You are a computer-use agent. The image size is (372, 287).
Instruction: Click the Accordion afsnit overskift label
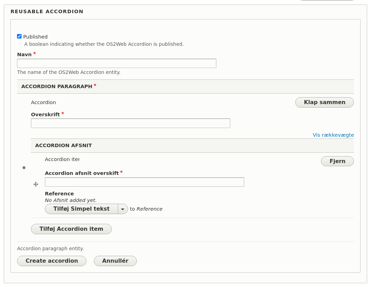pos(82,173)
